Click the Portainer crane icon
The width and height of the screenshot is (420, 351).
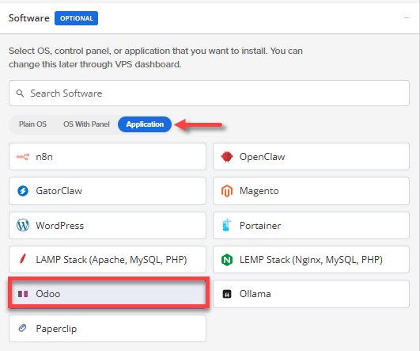pyautogui.click(x=226, y=225)
